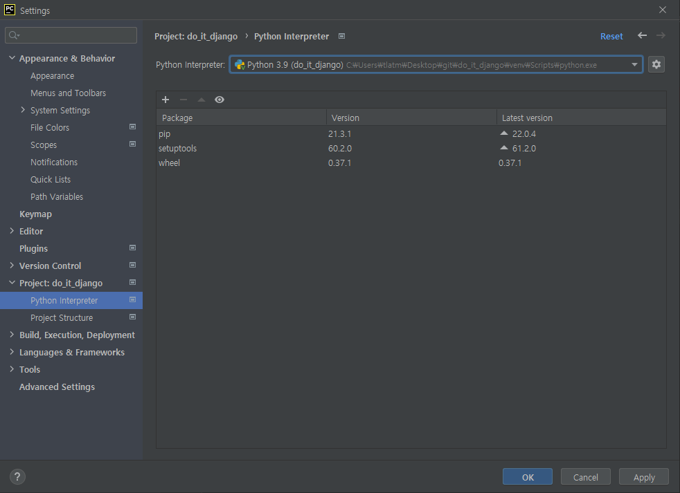
Task: Select Python Interpreter in tree
Action: (71, 300)
